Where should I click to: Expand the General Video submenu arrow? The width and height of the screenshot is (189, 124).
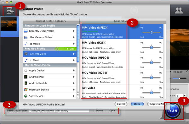coord(74,54)
